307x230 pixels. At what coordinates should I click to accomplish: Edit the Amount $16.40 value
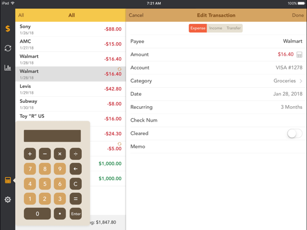tap(286, 54)
